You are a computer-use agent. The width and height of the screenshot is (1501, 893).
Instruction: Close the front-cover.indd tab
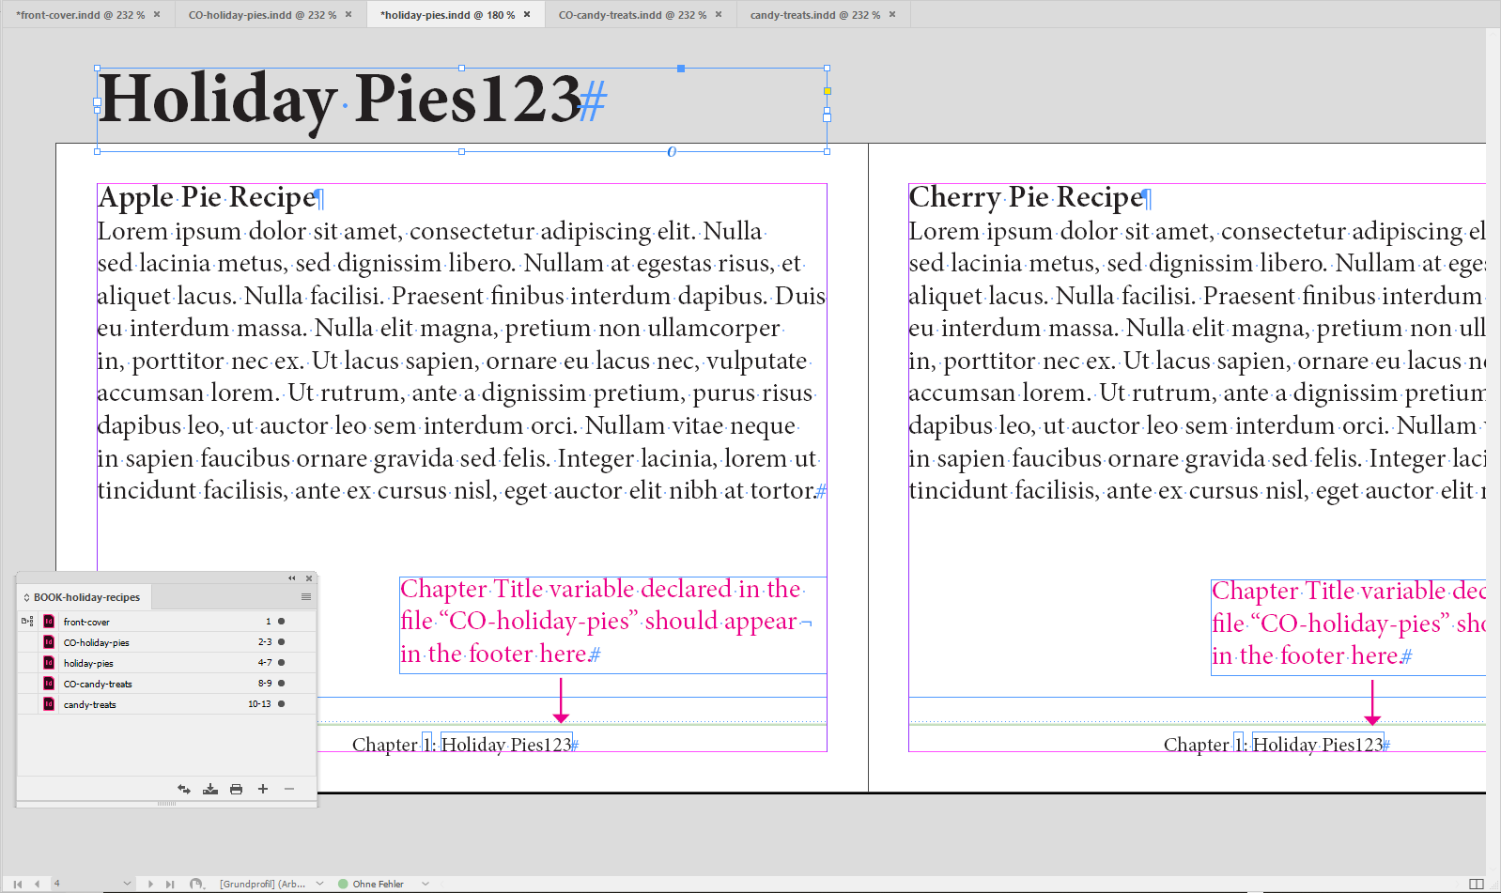point(157,15)
